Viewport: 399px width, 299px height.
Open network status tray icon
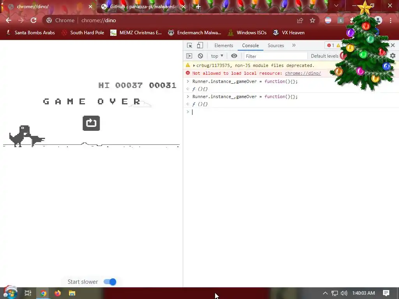tap(335, 293)
